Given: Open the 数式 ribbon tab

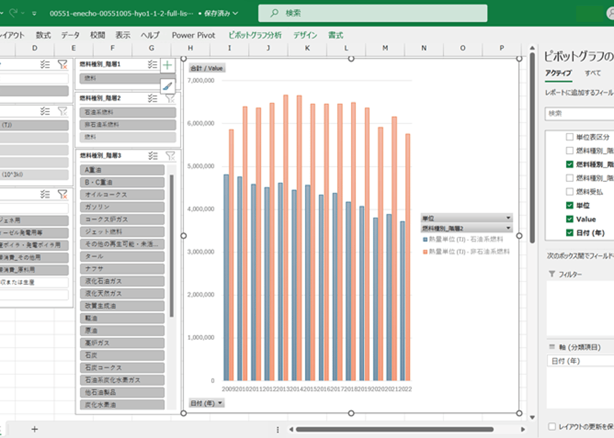Looking at the screenshot, I should coord(43,35).
